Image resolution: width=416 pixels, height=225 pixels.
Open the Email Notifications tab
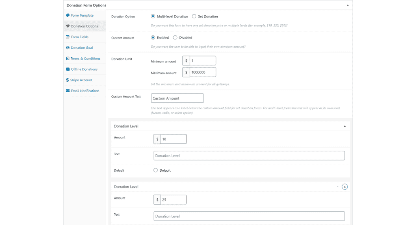click(84, 91)
